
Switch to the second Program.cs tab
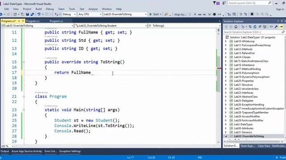point(33,21)
